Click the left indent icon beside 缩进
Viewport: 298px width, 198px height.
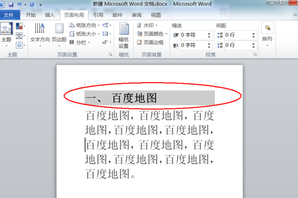tap(176, 35)
